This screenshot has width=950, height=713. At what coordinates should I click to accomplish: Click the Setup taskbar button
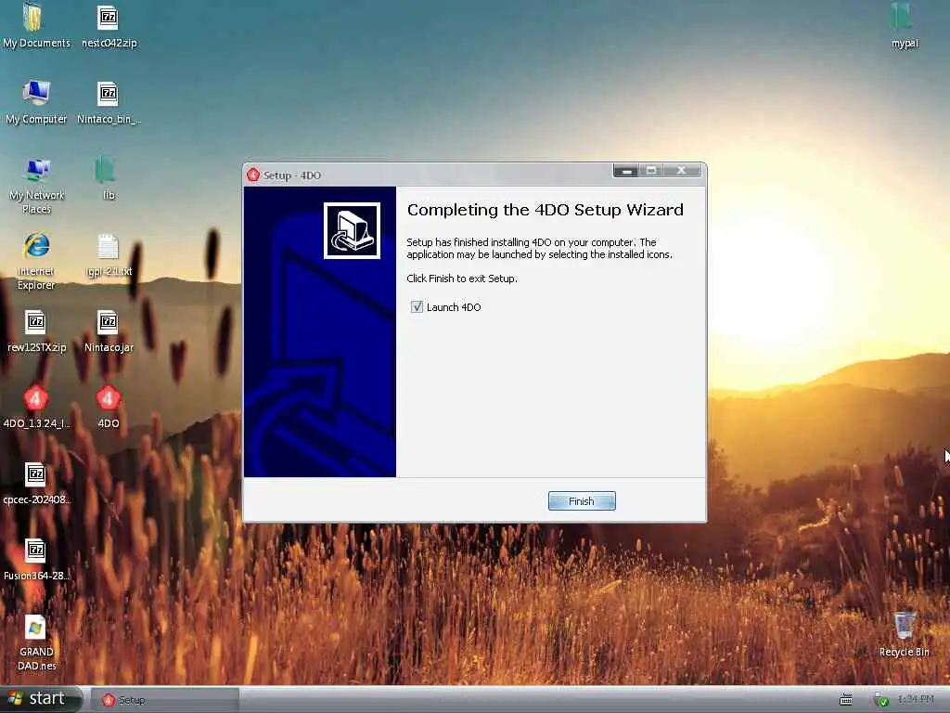[165, 700]
